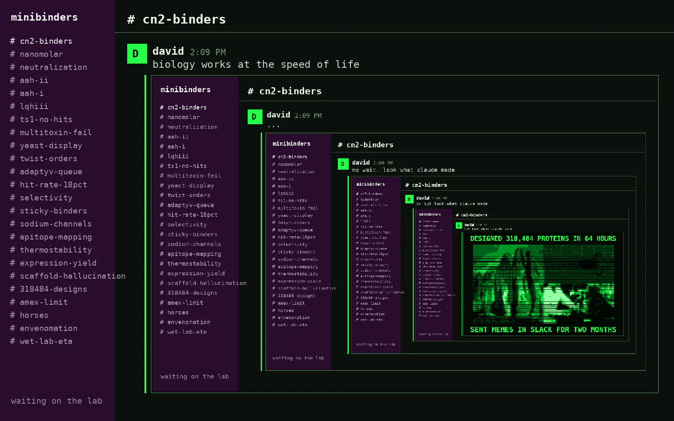This screenshot has width=674, height=421.
Task: Open wet-lab-eta in the main sidebar
Action: tap(41, 341)
